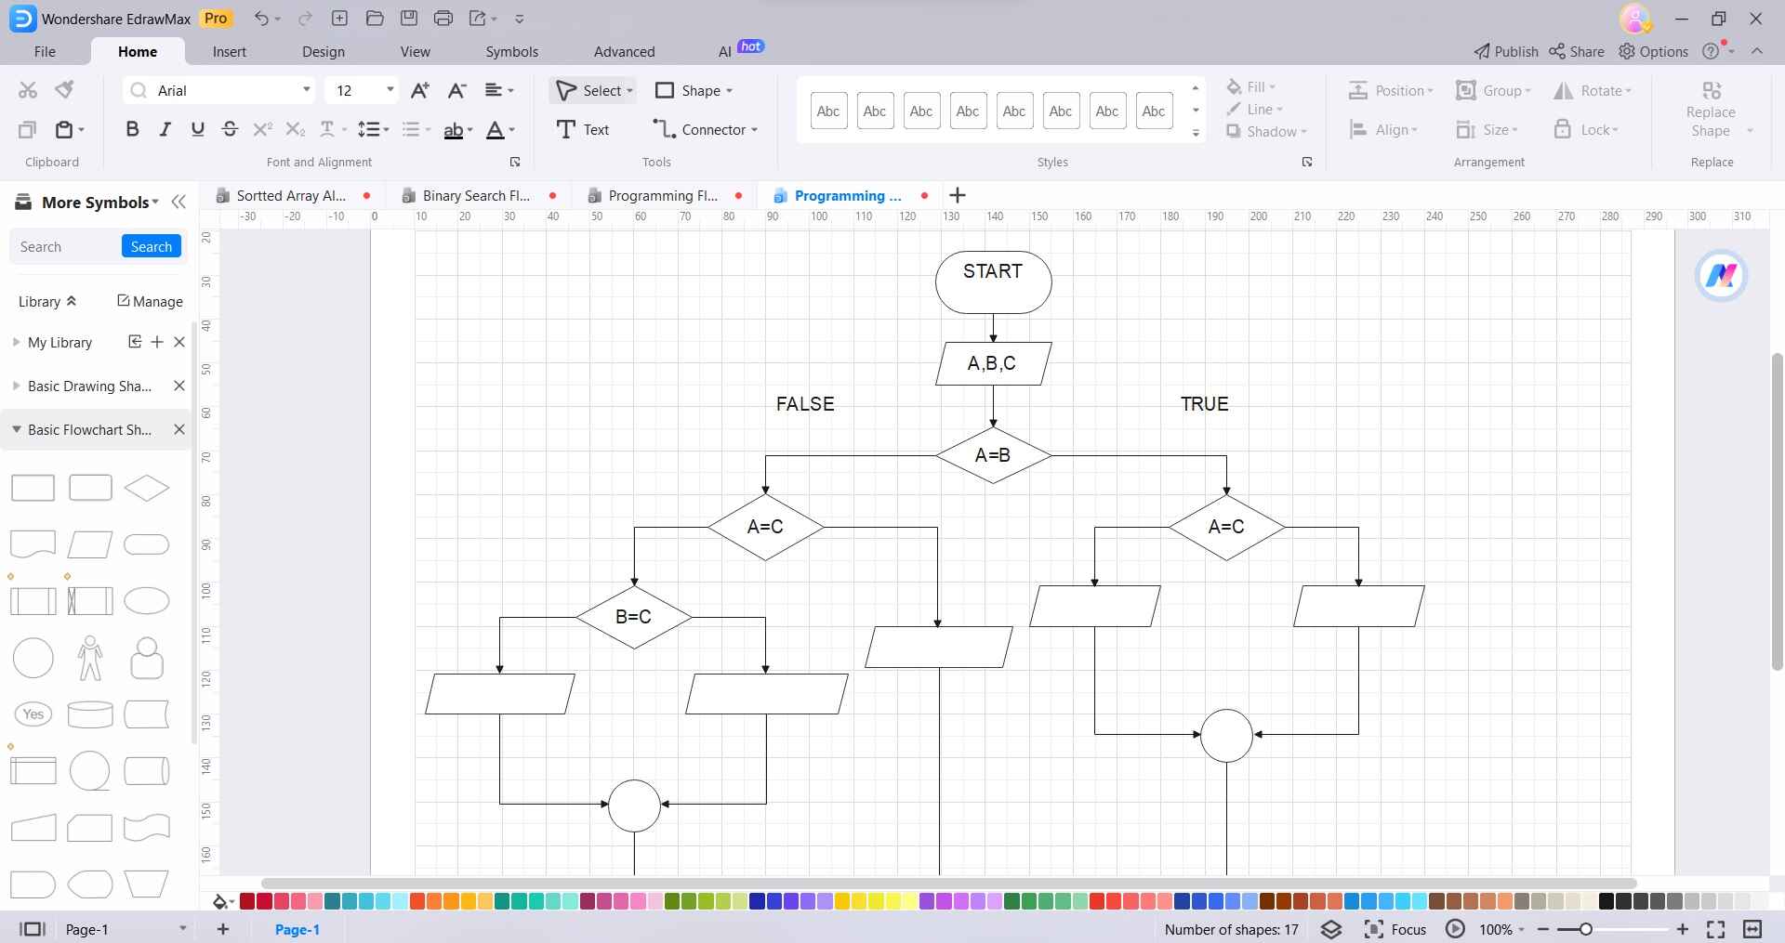Click the Play presentation icon
Viewport: 1785px width, 943px height.
click(x=1455, y=929)
